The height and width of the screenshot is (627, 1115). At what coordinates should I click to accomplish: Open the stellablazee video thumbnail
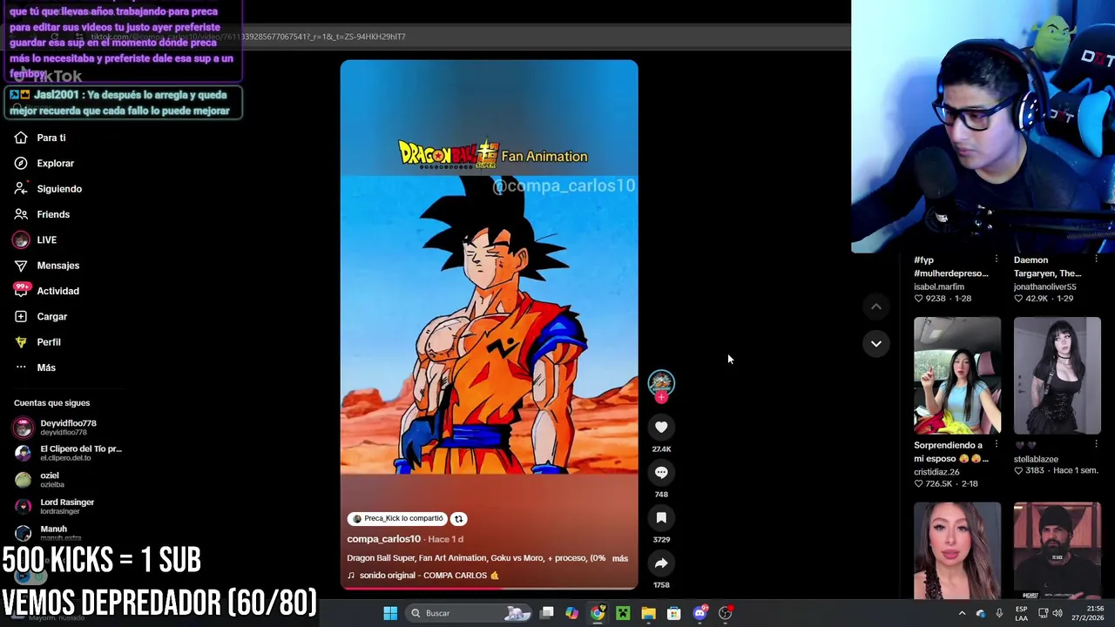(1057, 375)
